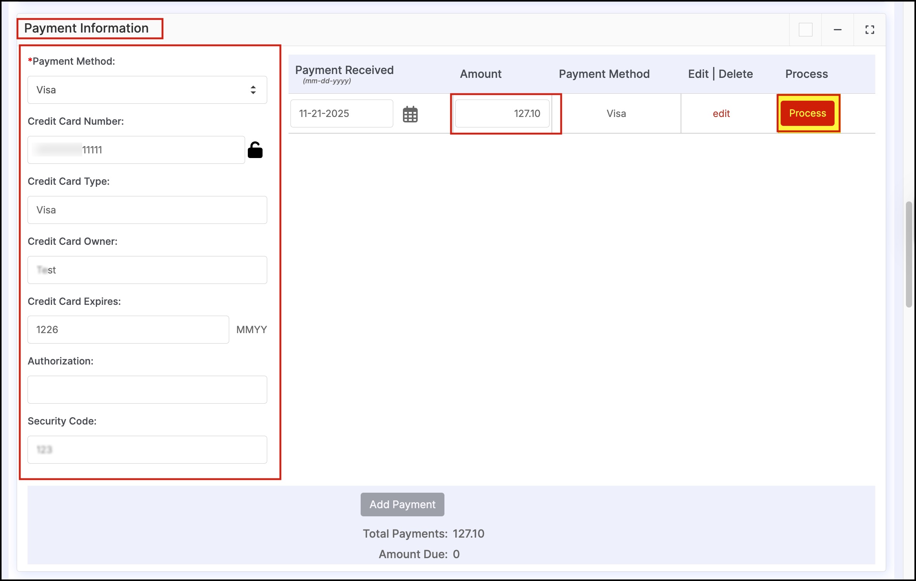Click the Payment Received date field

click(x=341, y=113)
